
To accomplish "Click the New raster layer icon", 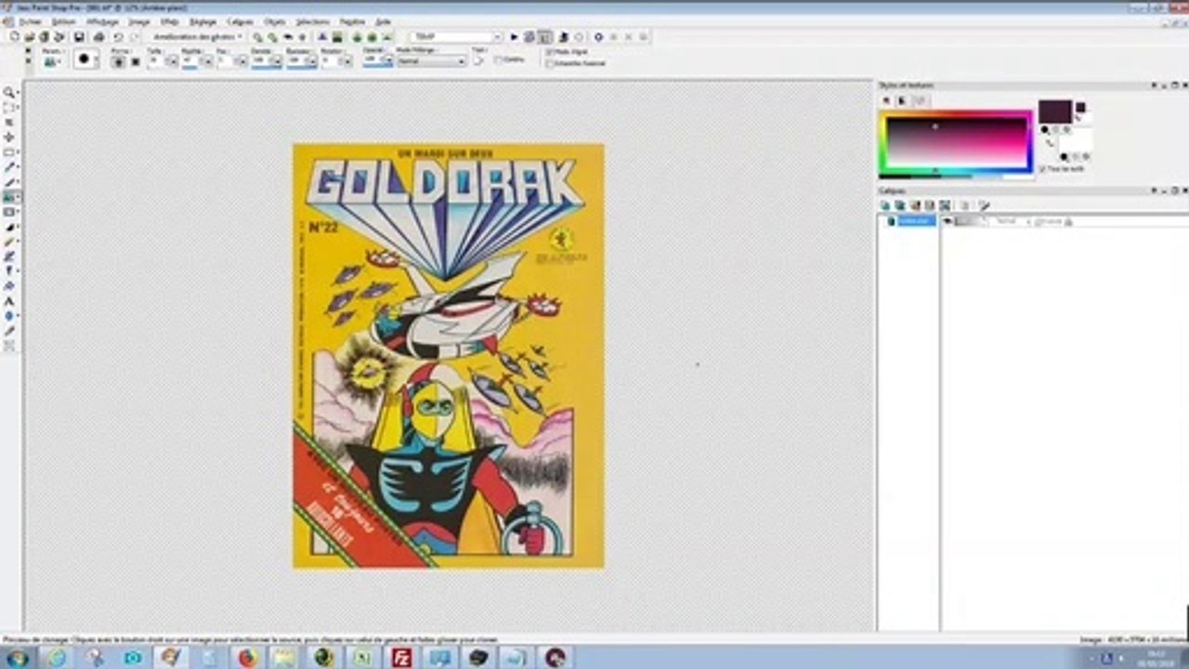I will tap(885, 205).
